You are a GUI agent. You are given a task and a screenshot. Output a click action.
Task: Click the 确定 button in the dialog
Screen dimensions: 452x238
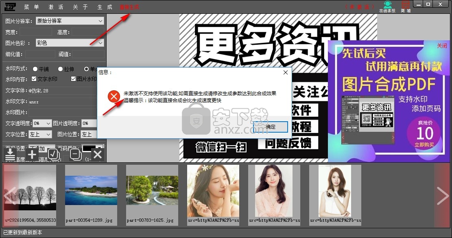coord(270,127)
